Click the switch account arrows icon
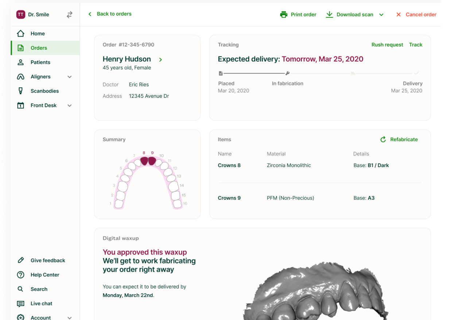The image size is (458, 320). (x=70, y=15)
